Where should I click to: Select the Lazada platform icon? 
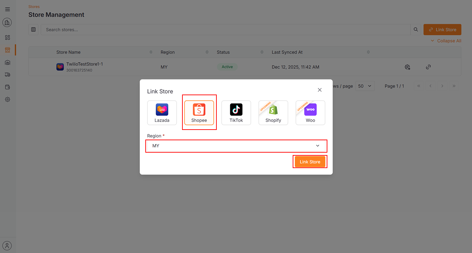click(x=162, y=112)
